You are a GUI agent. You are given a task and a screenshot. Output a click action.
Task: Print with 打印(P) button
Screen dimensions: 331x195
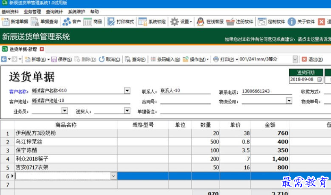click(x=224, y=60)
